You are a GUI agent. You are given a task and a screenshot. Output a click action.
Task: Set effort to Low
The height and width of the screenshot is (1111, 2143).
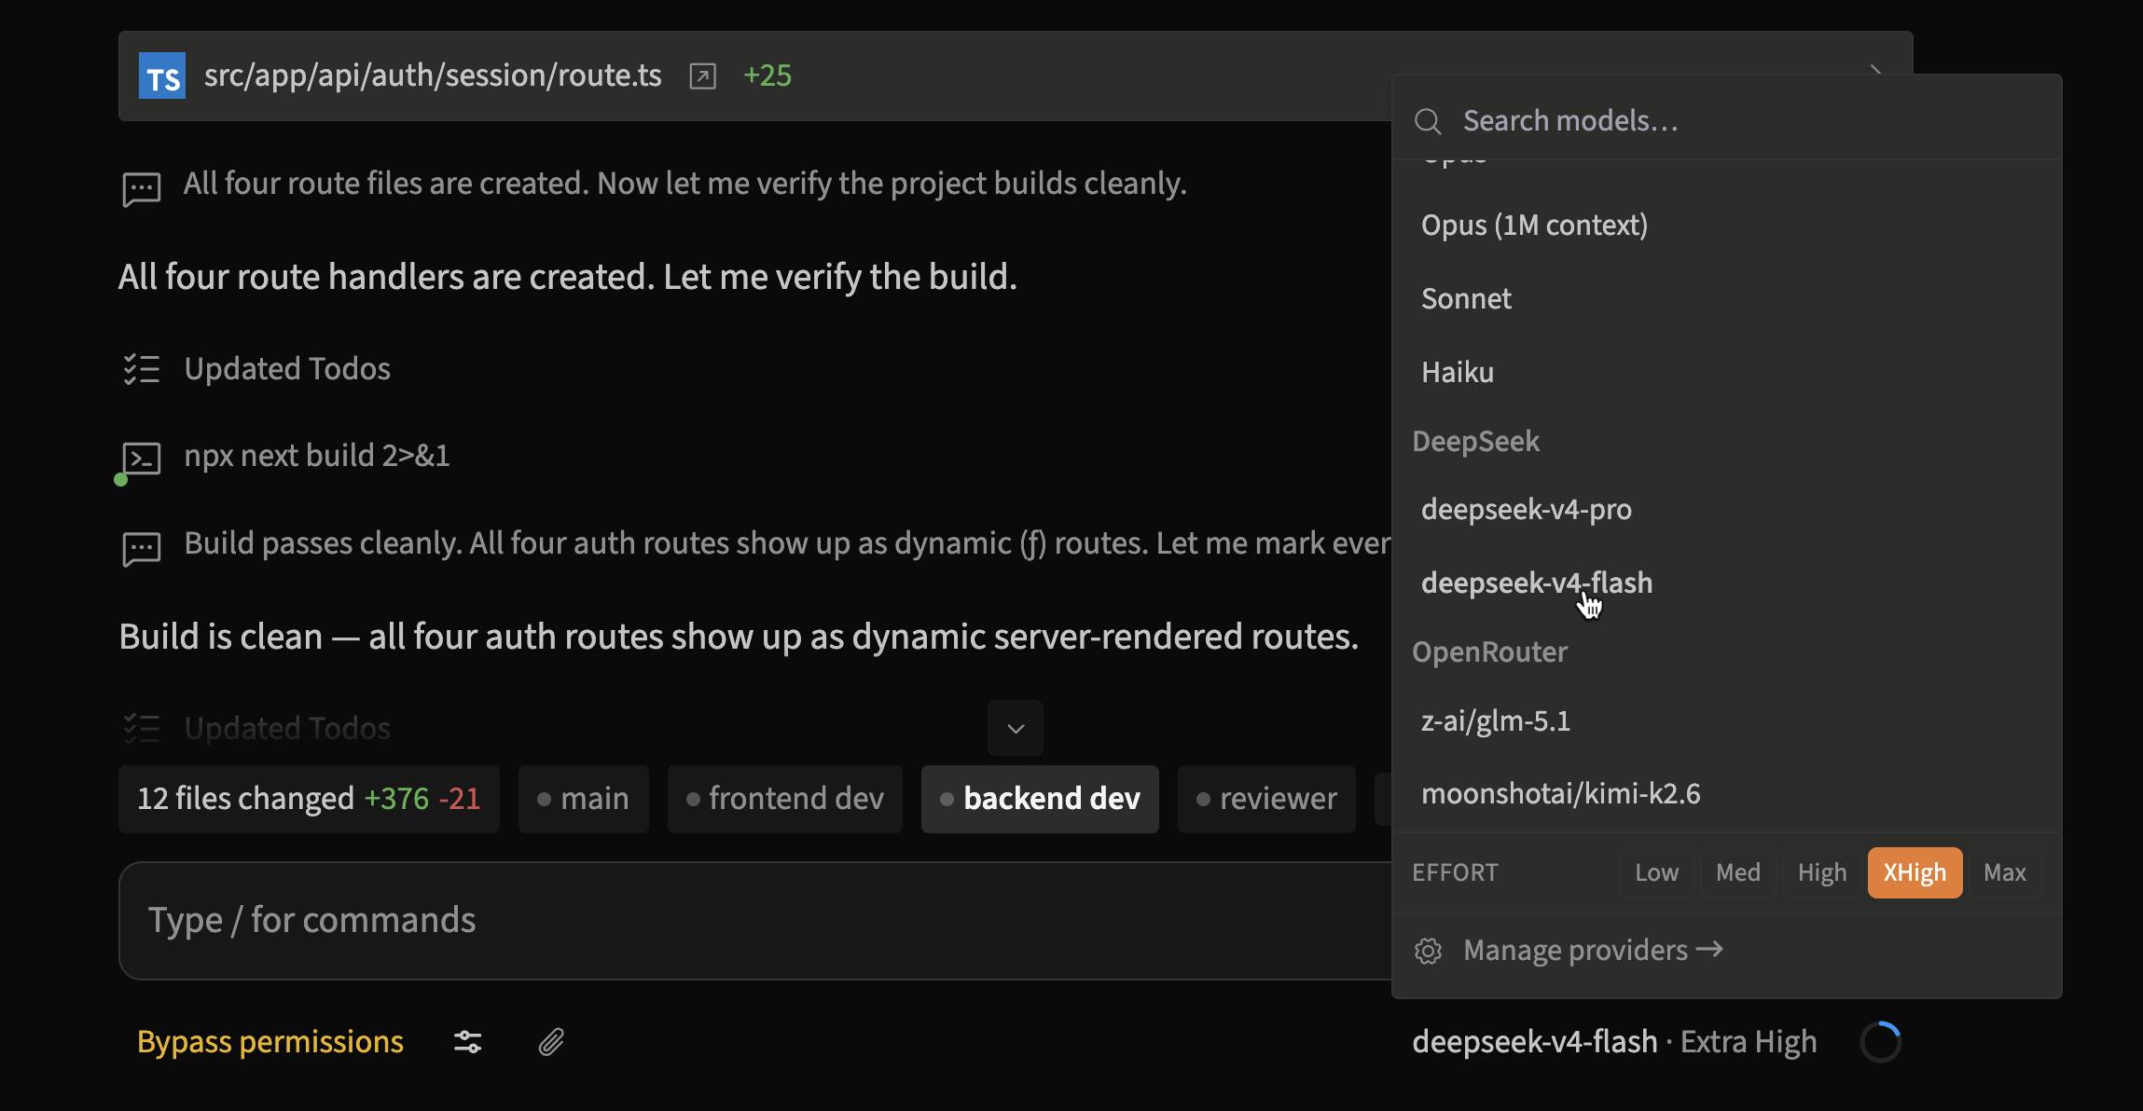click(1656, 872)
